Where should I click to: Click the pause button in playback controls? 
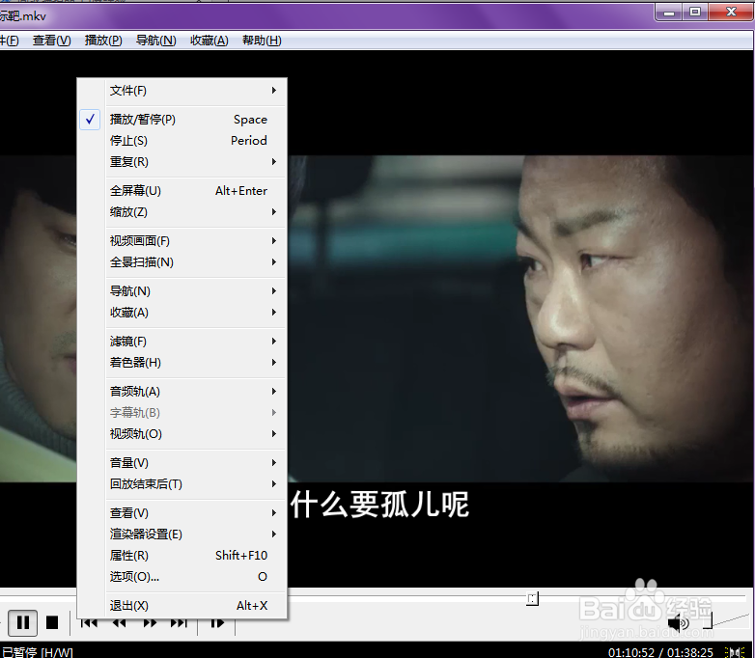pyautogui.click(x=22, y=622)
